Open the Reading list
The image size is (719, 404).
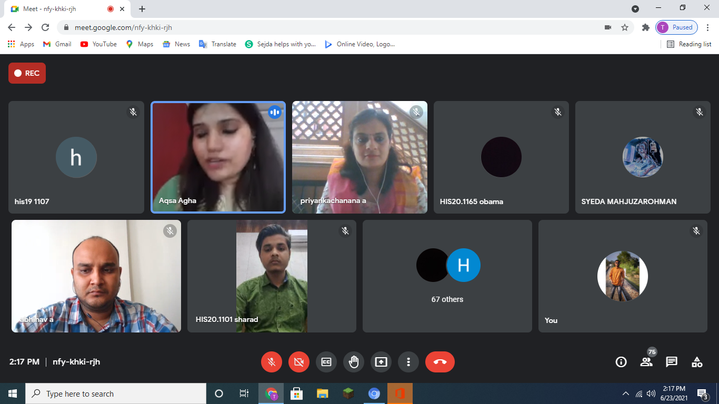(689, 44)
